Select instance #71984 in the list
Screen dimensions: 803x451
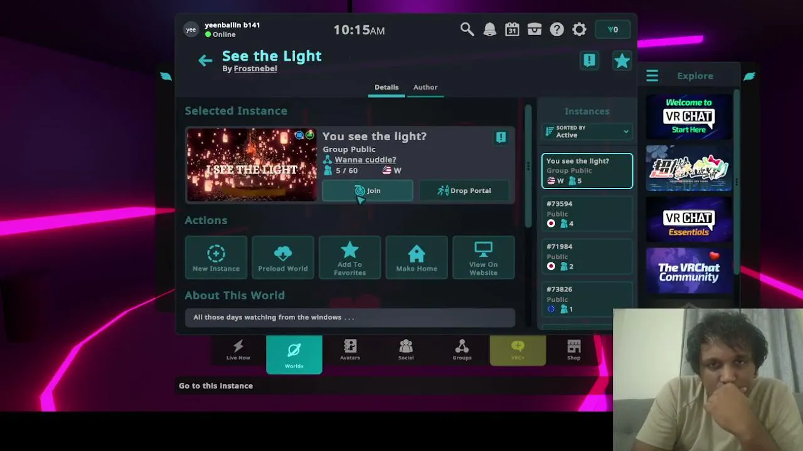(587, 256)
